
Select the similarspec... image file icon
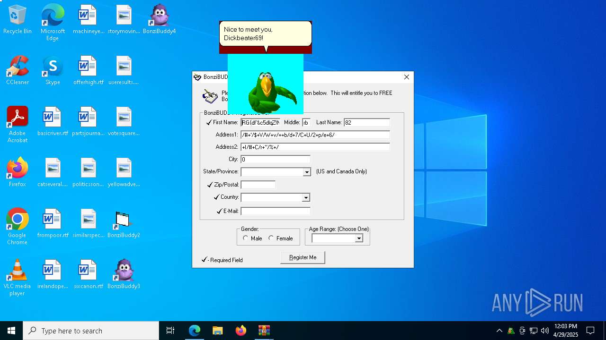pyautogui.click(x=88, y=223)
